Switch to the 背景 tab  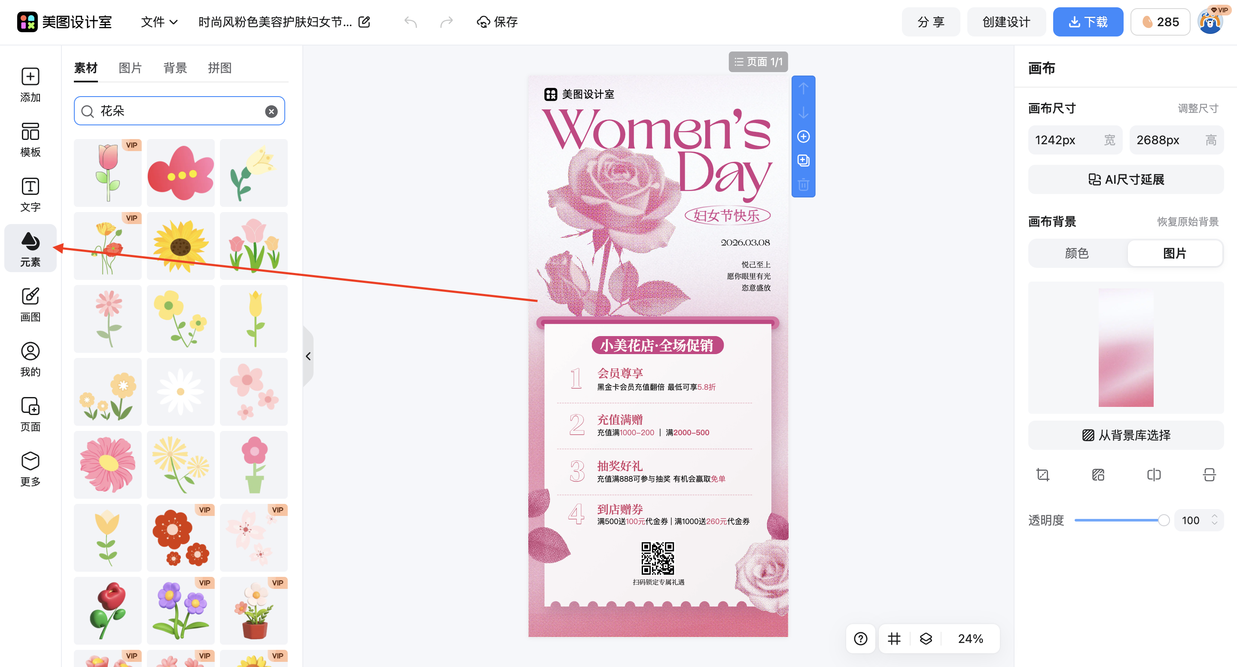pyautogui.click(x=175, y=68)
